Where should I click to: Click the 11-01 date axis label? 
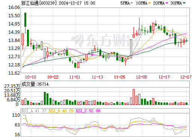click(x=75, y=77)
